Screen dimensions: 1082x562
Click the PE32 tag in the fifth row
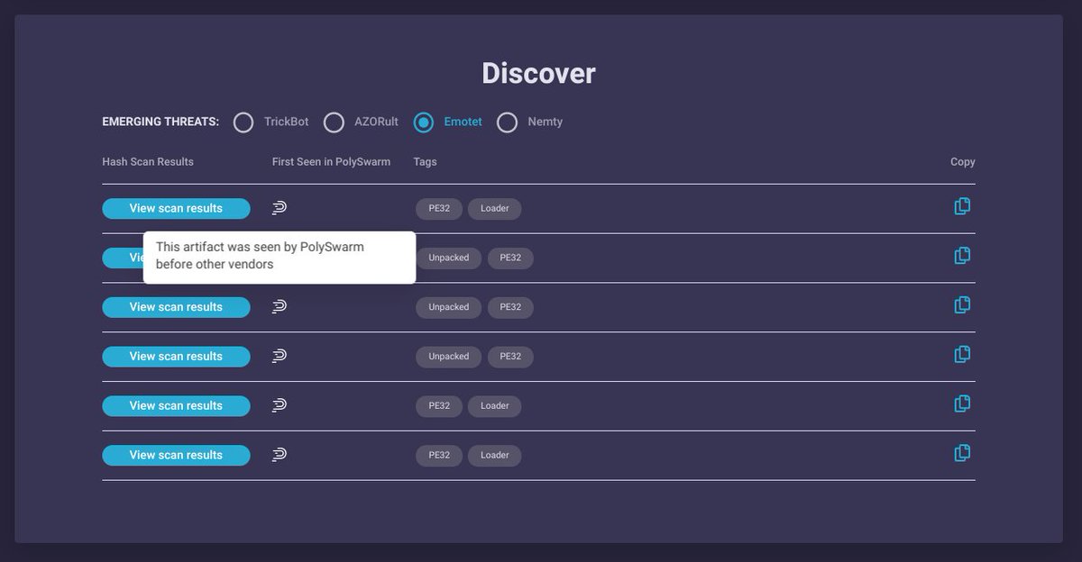pos(439,406)
